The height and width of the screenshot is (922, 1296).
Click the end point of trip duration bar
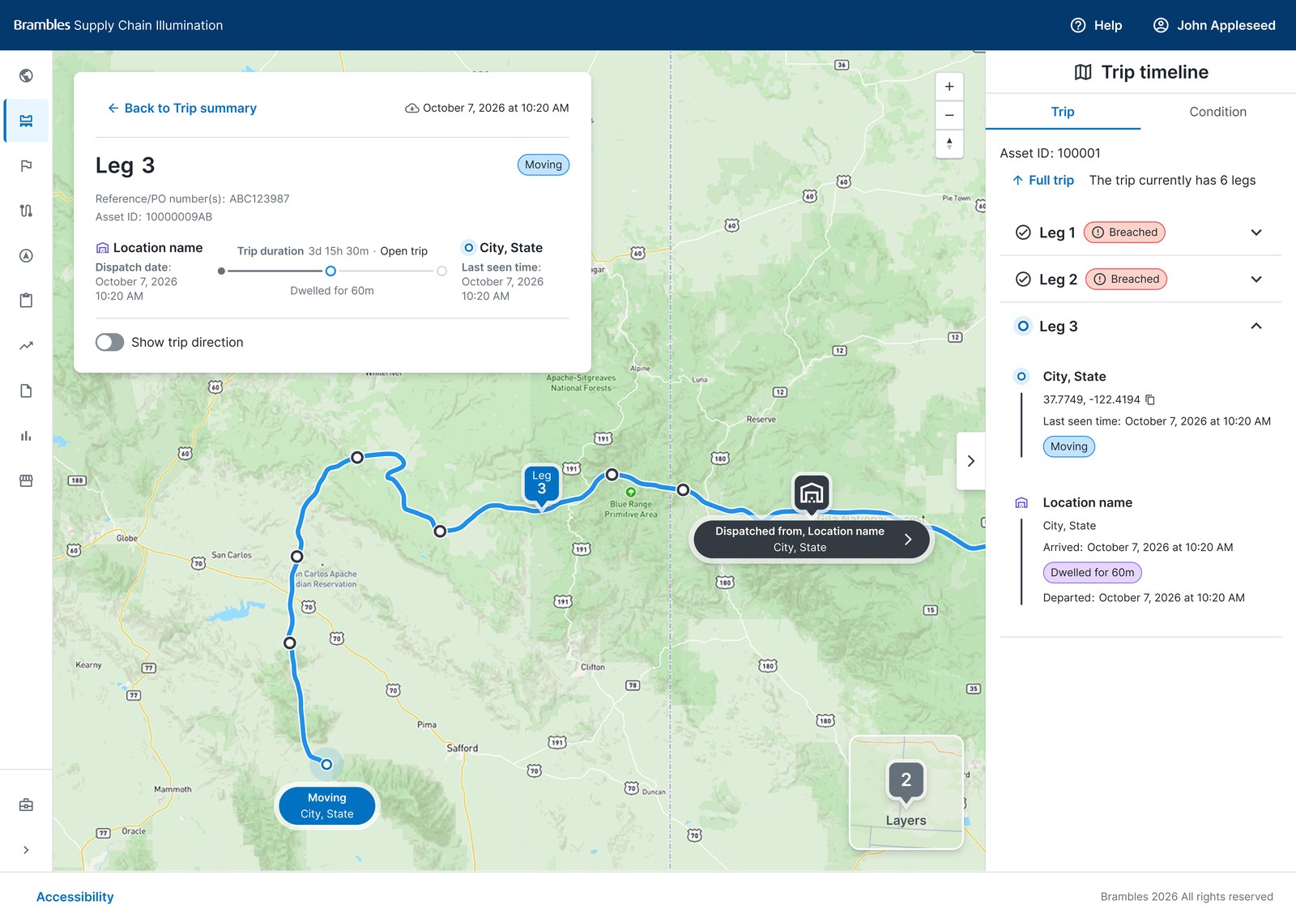441,271
